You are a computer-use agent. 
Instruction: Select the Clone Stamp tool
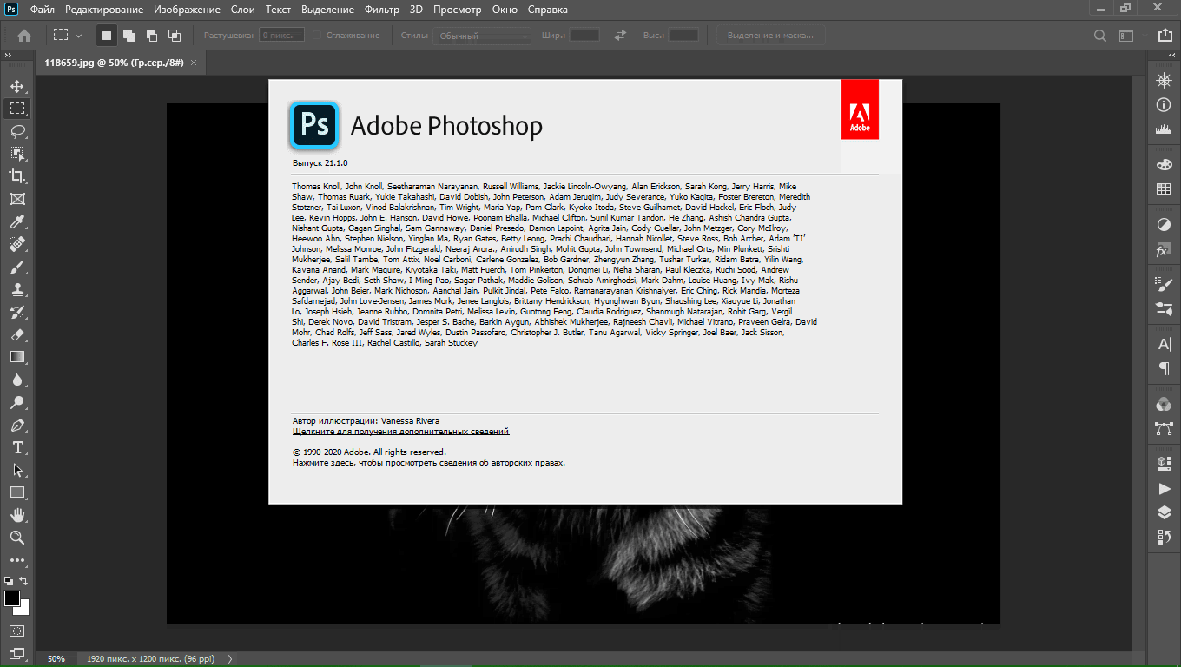point(16,289)
